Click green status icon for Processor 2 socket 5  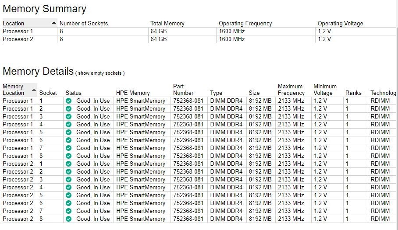(68, 195)
